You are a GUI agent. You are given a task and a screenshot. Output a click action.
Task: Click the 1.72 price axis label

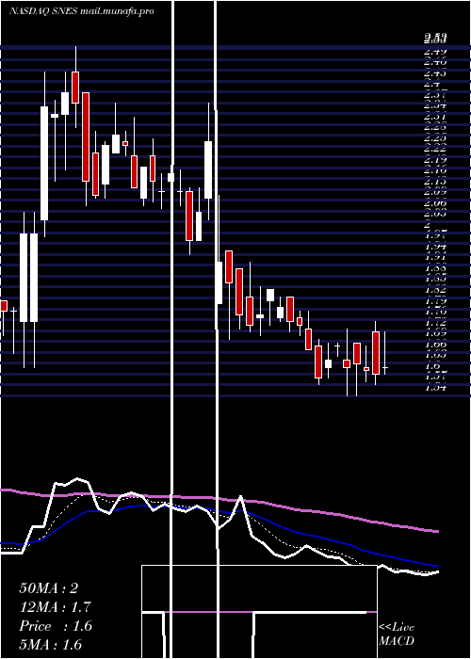pyautogui.click(x=435, y=323)
